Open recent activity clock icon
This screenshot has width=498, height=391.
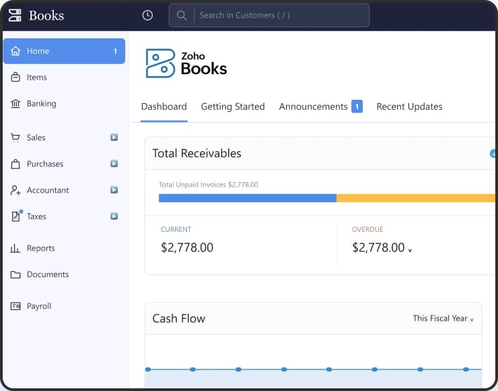pyautogui.click(x=147, y=16)
